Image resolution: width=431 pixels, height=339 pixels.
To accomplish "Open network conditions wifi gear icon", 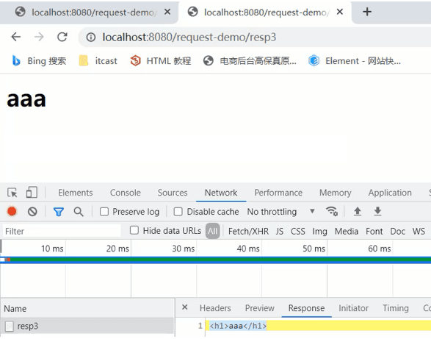I will point(332,212).
